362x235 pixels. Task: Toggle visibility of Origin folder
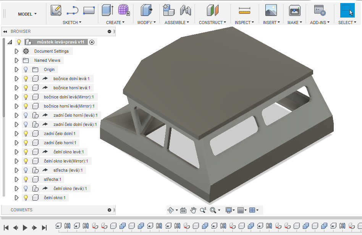click(26, 69)
